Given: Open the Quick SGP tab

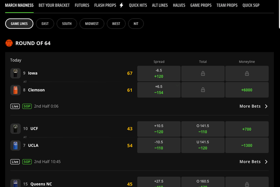Looking at the screenshot, I should coord(251,5).
